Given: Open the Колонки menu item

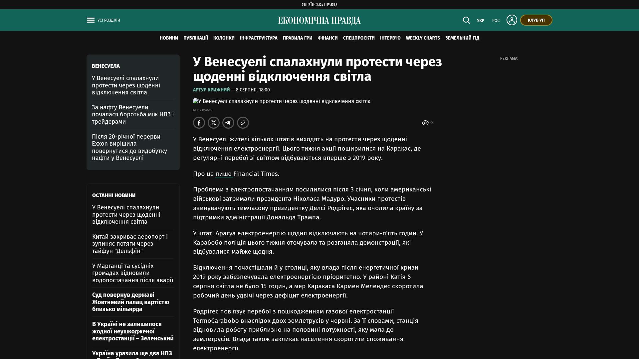Looking at the screenshot, I should coord(224,38).
